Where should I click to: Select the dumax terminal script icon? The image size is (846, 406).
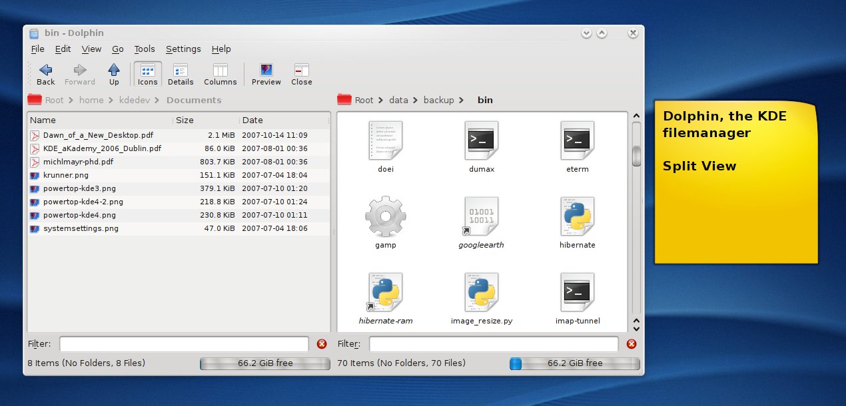[482, 140]
